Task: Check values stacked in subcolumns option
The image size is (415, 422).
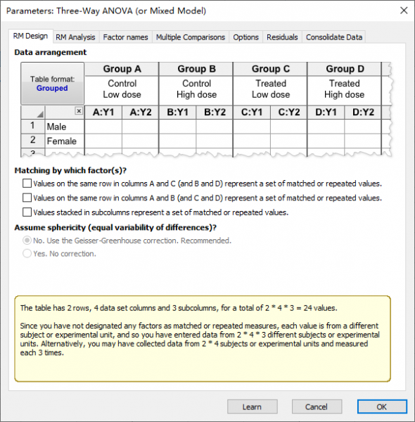Action: (27, 212)
